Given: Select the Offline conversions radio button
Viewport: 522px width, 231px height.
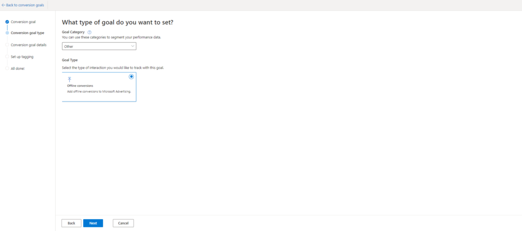Looking at the screenshot, I should point(132,76).
